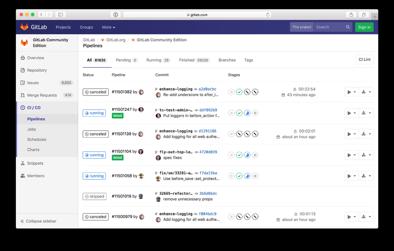The height and width of the screenshot is (251, 394).
Task: Click the Safari address bar showing gitlab.com
Action: pyautogui.click(x=197, y=15)
